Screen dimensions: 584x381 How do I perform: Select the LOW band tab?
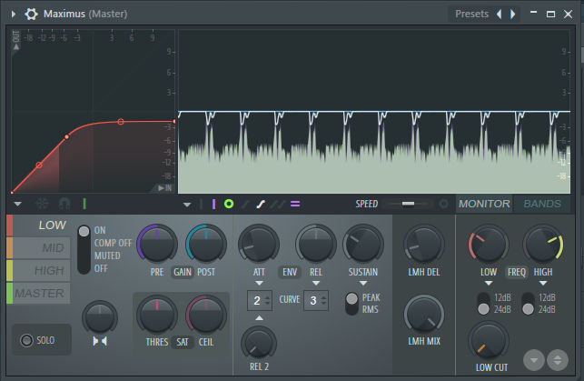pyautogui.click(x=39, y=226)
